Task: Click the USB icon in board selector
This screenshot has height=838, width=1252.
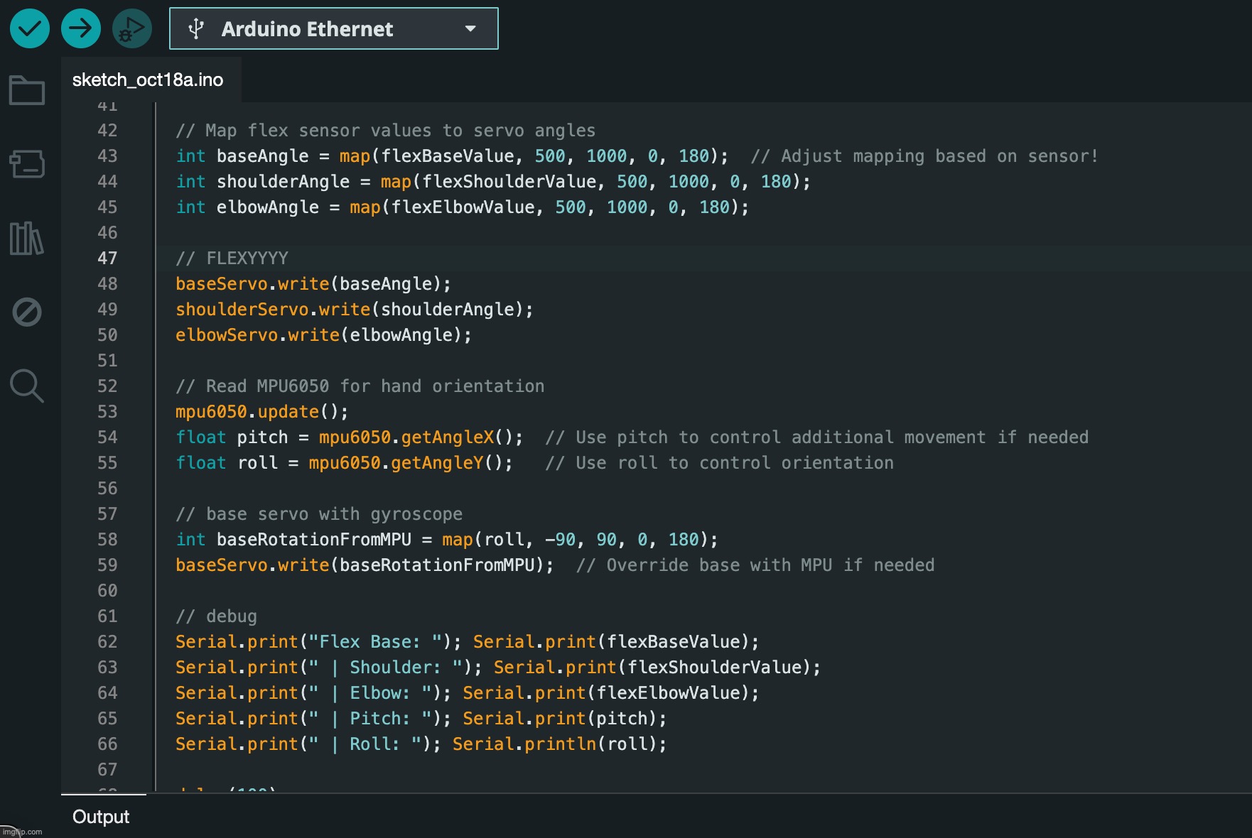Action: (x=195, y=29)
